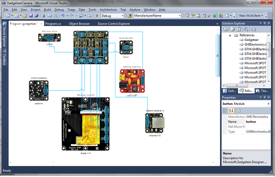Select the gasSense module on canvas
Screen dimensions: 275x177
(x=39, y=90)
